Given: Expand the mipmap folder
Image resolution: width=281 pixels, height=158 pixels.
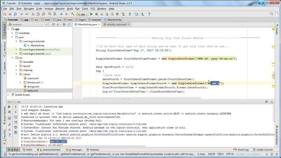Looking at the screenshot, I should coord(17,70).
